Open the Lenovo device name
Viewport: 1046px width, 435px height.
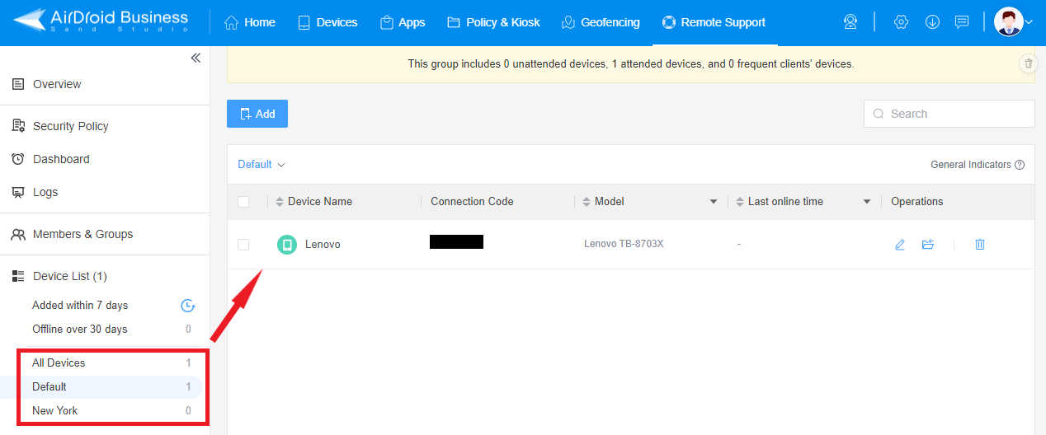click(x=323, y=244)
